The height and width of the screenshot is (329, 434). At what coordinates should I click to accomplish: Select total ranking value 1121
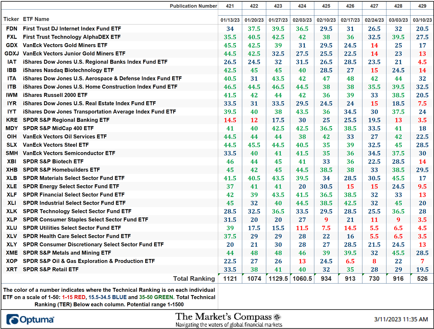point(230,279)
